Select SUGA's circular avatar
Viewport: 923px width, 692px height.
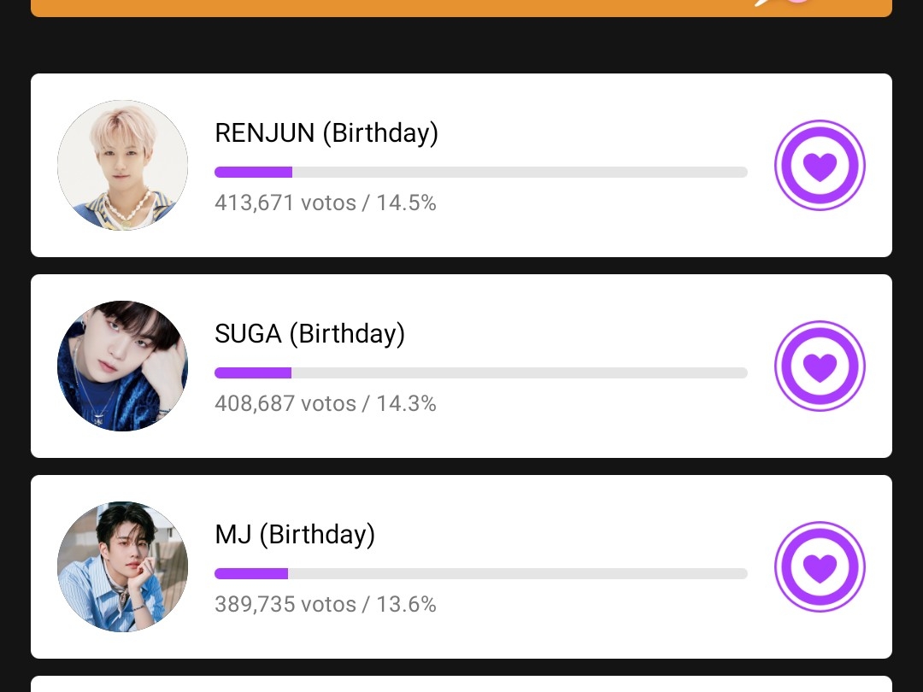pos(122,367)
